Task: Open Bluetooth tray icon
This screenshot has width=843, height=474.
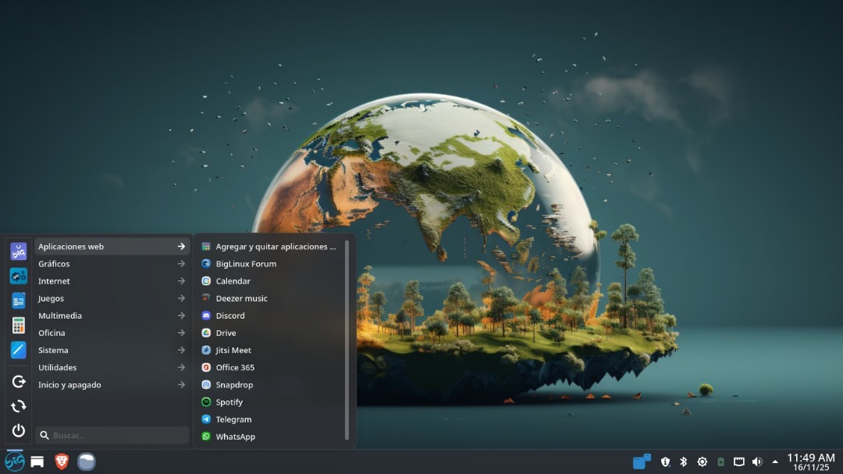Action: click(683, 462)
